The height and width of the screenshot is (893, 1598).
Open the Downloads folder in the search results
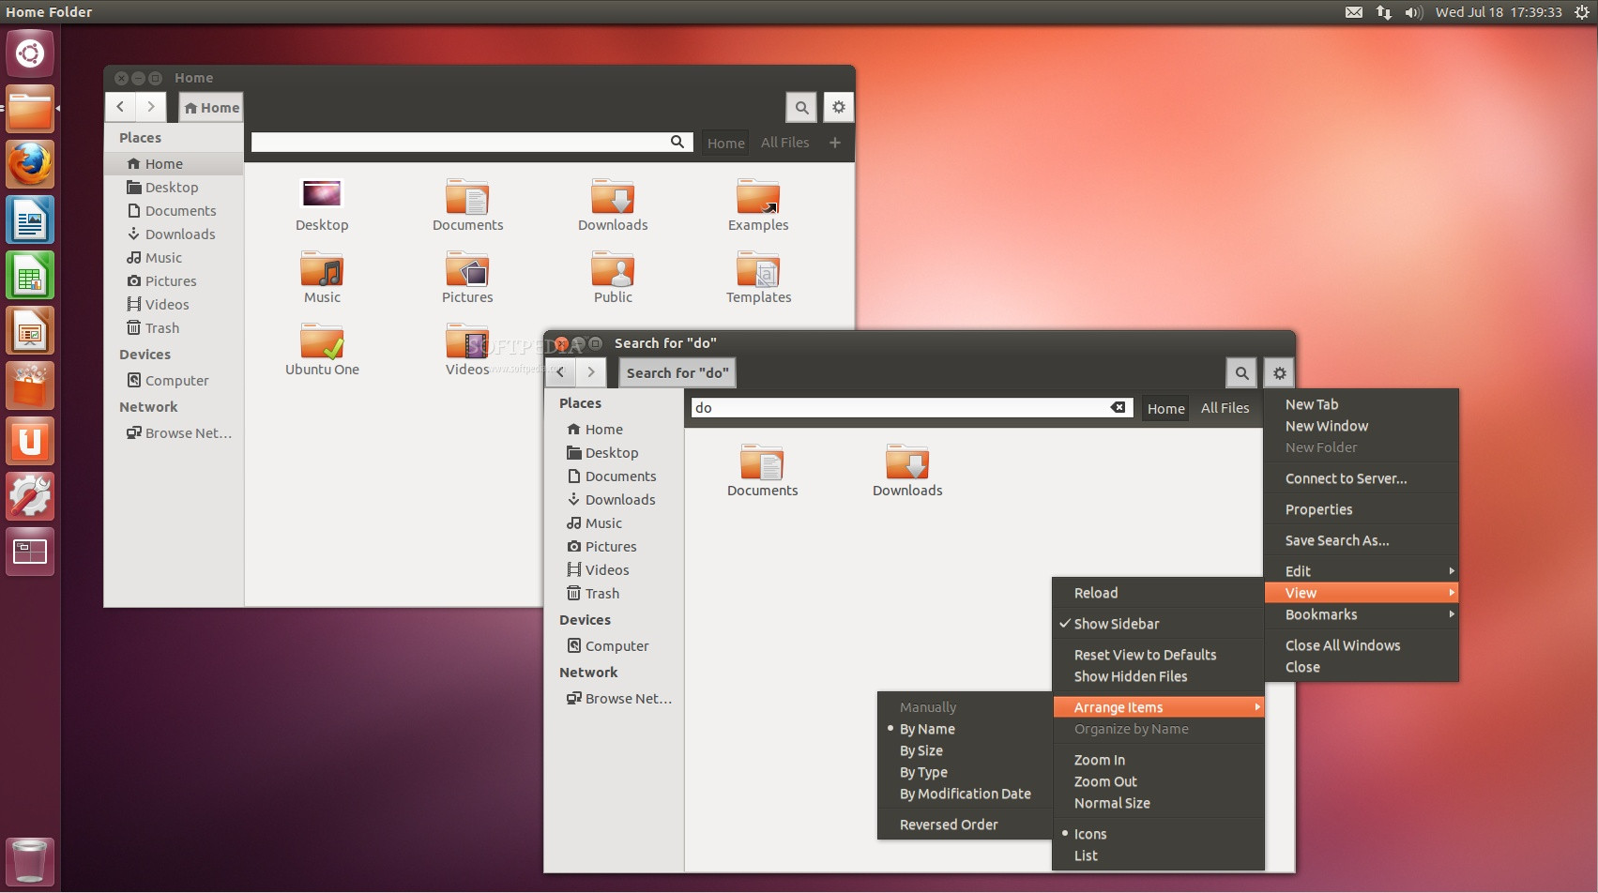[x=906, y=469]
